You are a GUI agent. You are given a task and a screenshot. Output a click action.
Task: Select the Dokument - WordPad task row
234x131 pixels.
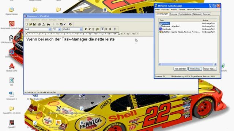click(x=188, y=26)
